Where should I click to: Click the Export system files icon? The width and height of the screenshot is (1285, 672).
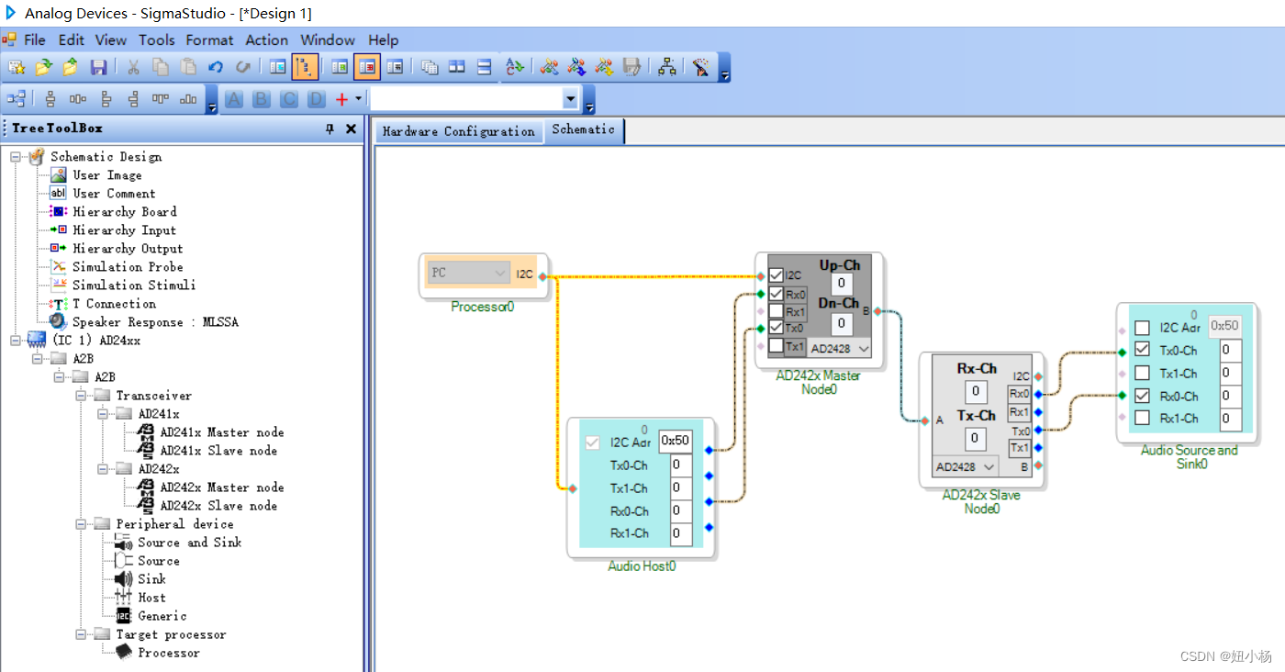(631, 67)
